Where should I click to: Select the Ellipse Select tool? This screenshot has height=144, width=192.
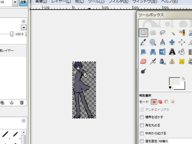(153, 33)
